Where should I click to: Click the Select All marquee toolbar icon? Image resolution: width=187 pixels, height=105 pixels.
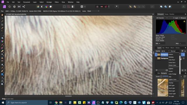coord(64,7)
